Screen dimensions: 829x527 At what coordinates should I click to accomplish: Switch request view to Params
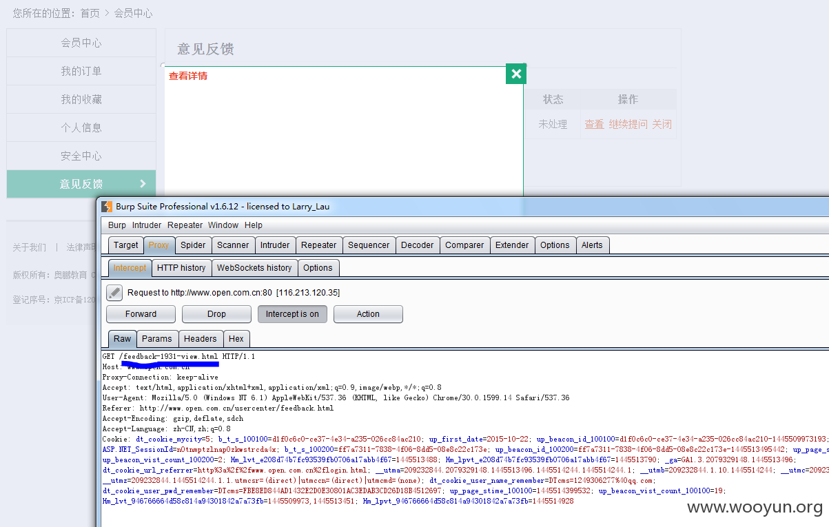point(157,339)
